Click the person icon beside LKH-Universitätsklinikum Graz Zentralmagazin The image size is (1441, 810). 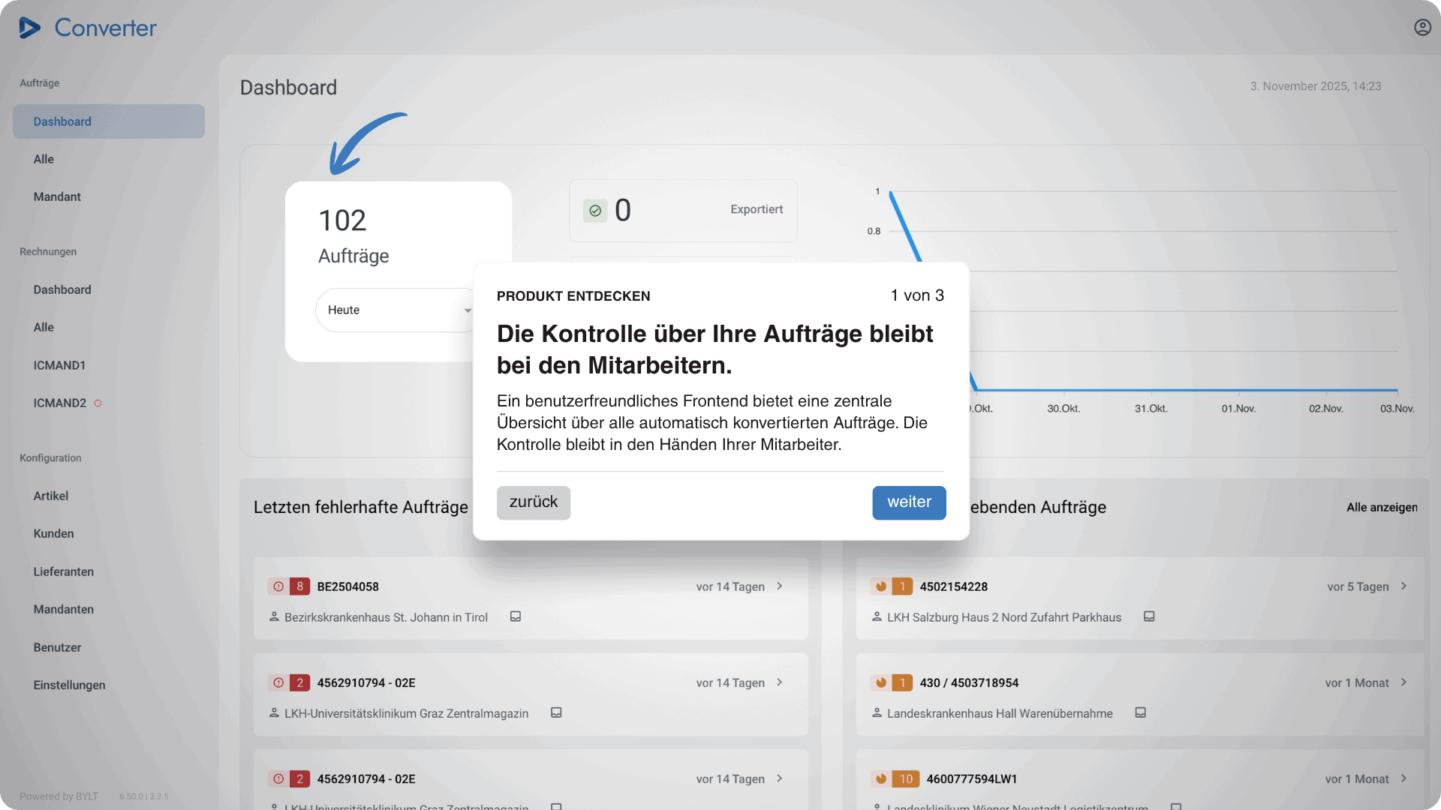(x=274, y=712)
